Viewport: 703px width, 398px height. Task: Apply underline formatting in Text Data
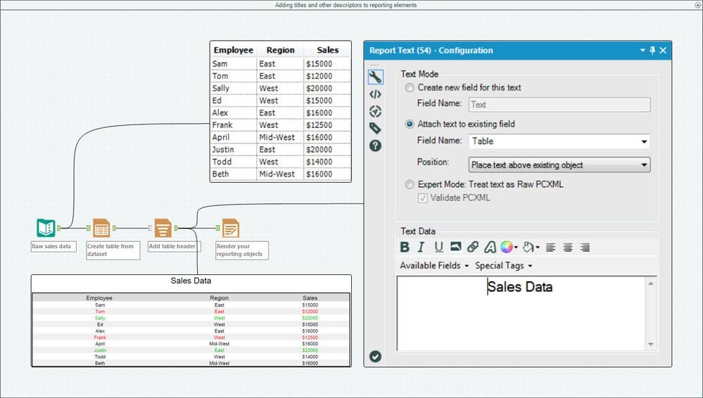pyautogui.click(x=438, y=247)
